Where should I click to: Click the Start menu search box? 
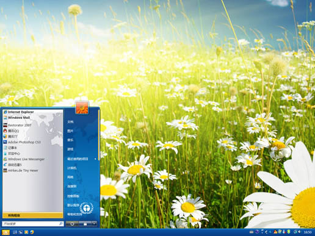coord(32,224)
